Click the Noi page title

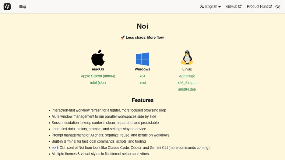coord(142,26)
